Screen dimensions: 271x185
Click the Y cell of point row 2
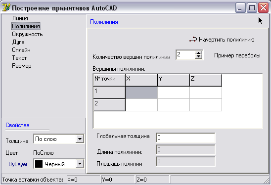(x=174, y=105)
